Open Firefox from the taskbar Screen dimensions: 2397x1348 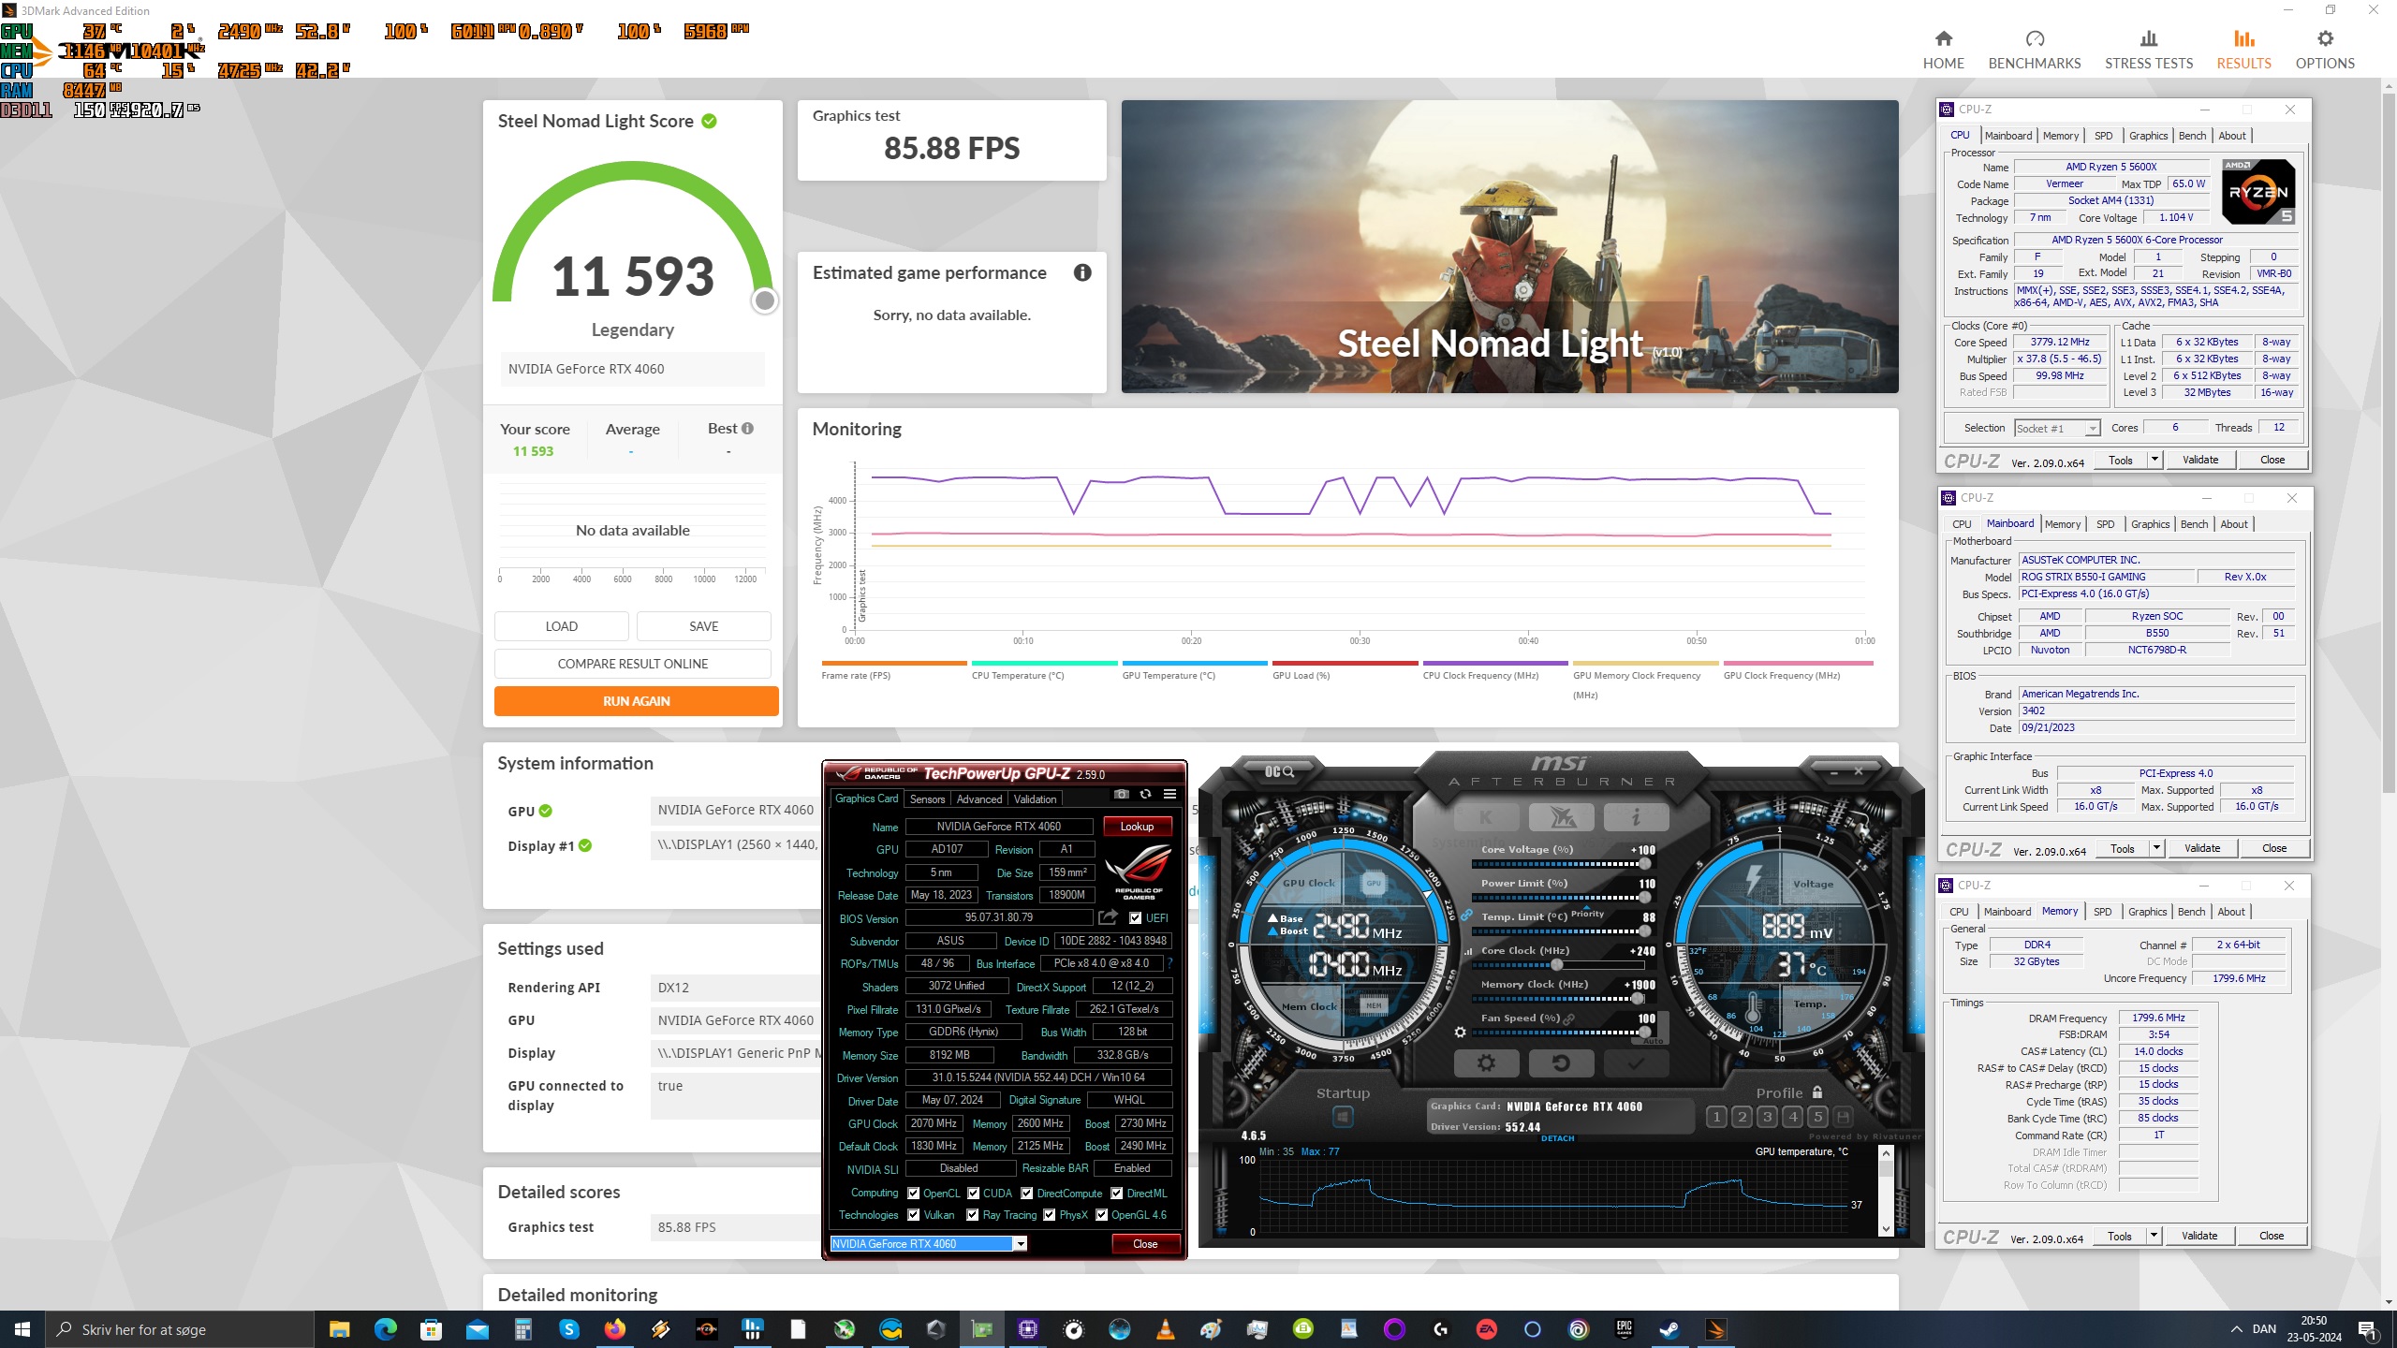615,1329
